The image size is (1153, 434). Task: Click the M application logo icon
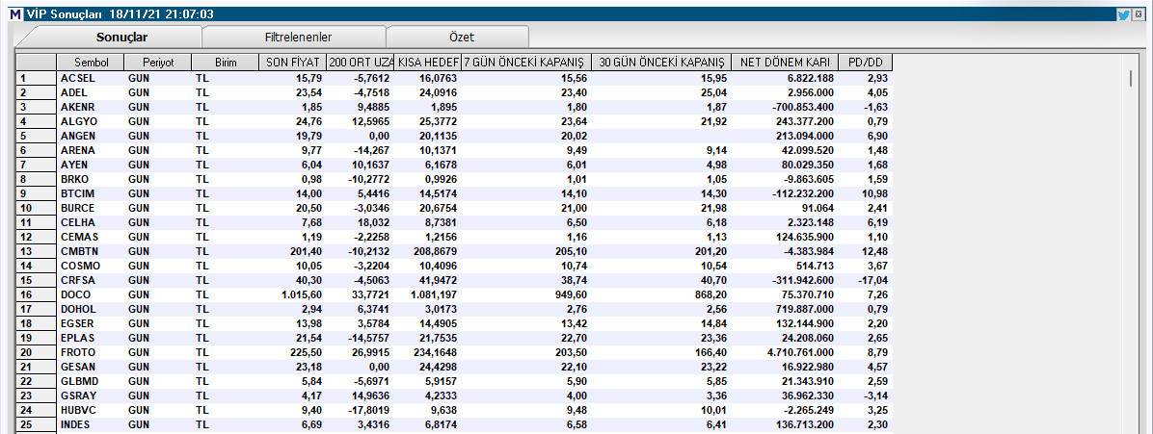click(16, 13)
